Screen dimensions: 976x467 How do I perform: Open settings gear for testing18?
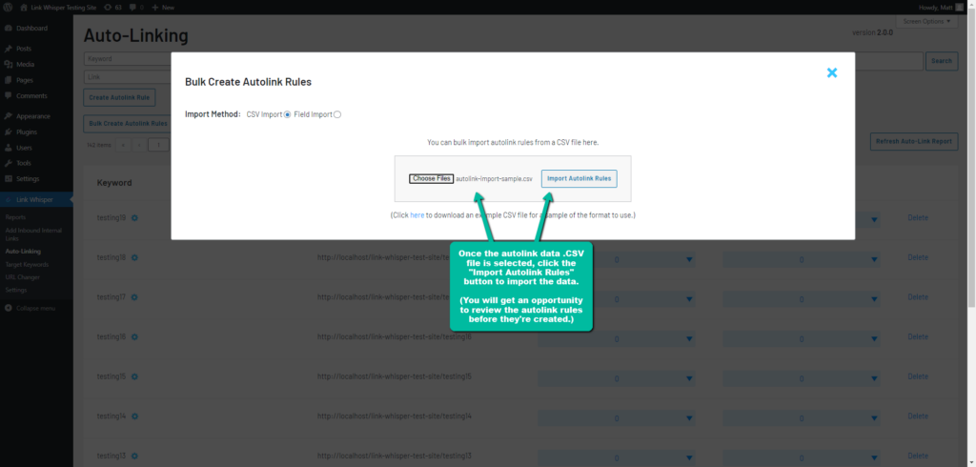pyautogui.click(x=134, y=257)
